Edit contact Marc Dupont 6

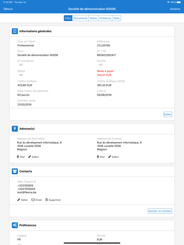click(x=23, y=200)
